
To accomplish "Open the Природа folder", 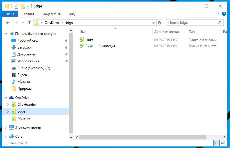I will pos(24,89).
